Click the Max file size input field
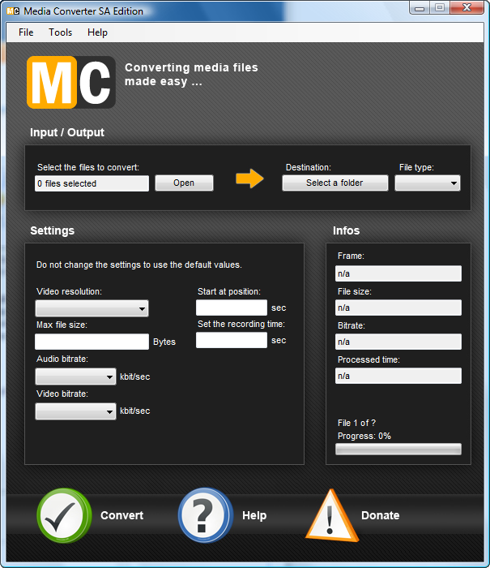Image resolution: width=490 pixels, height=568 pixels. click(92, 342)
